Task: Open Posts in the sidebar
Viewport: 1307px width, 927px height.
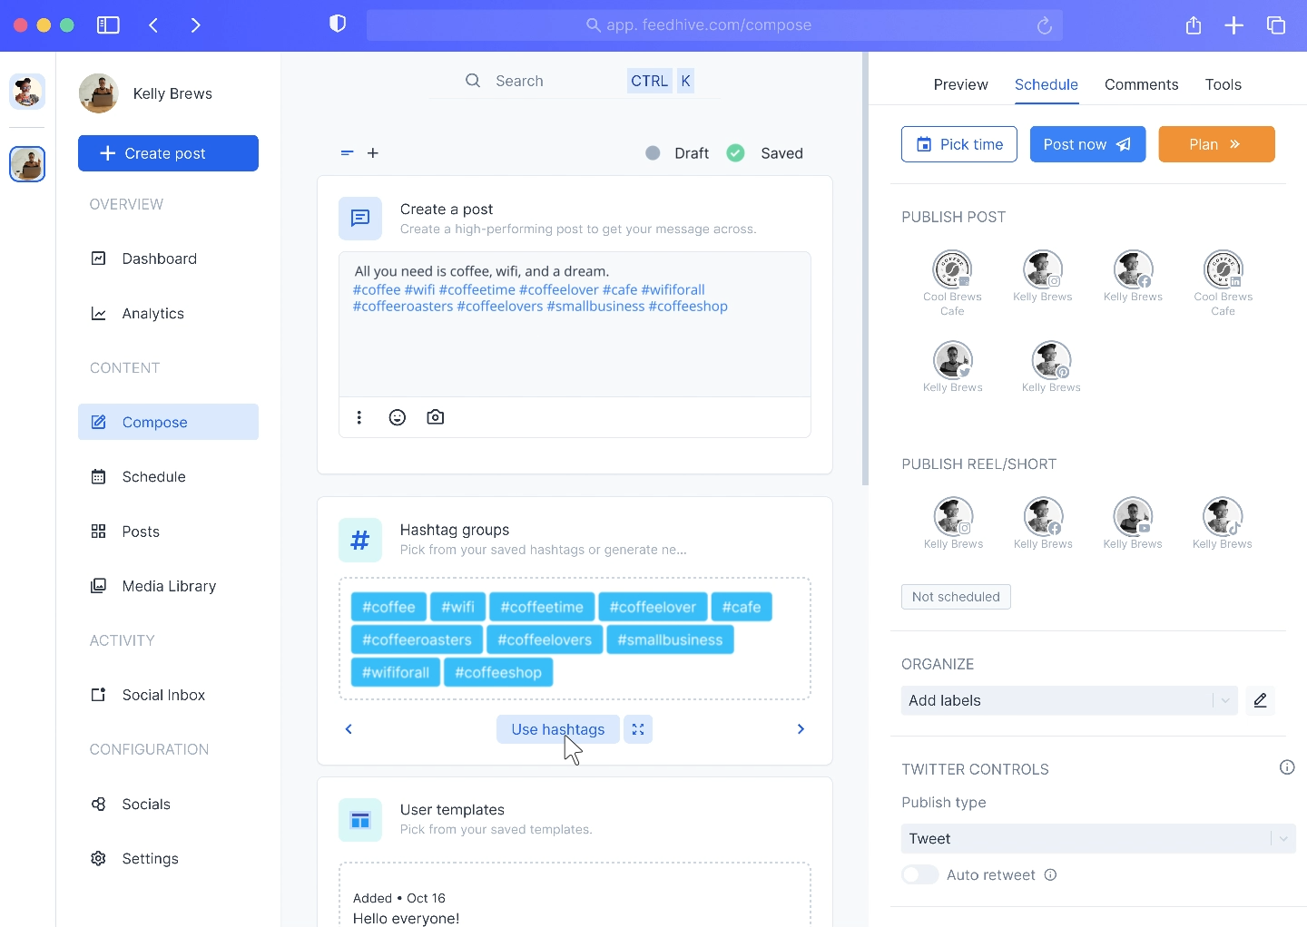Action: 168,532
